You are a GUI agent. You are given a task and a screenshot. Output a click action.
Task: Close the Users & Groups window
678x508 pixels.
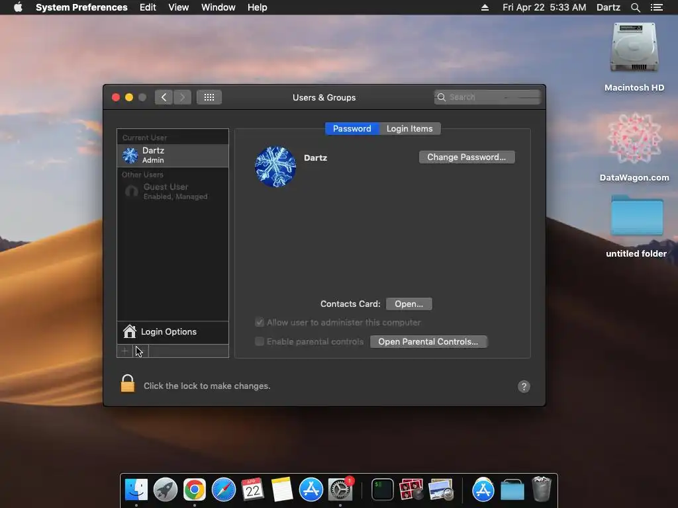click(x=115, y=97)
